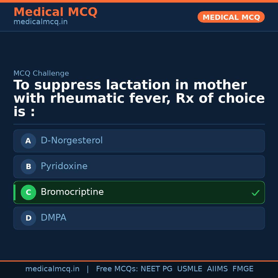Click the green C option badge
The height and width of the screenshot is (278, 278).
[x=28, y=192]
